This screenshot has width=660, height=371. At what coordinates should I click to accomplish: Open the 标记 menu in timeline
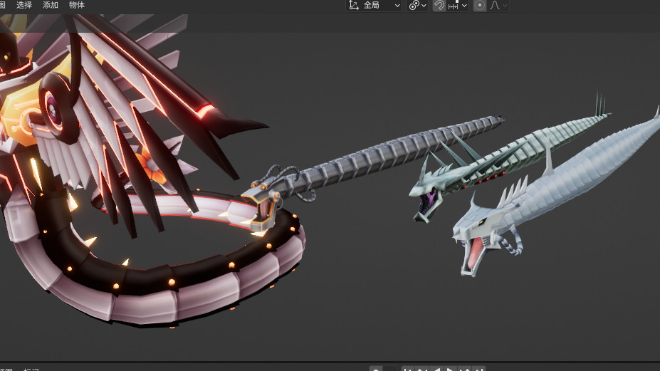tap(31, 370)
